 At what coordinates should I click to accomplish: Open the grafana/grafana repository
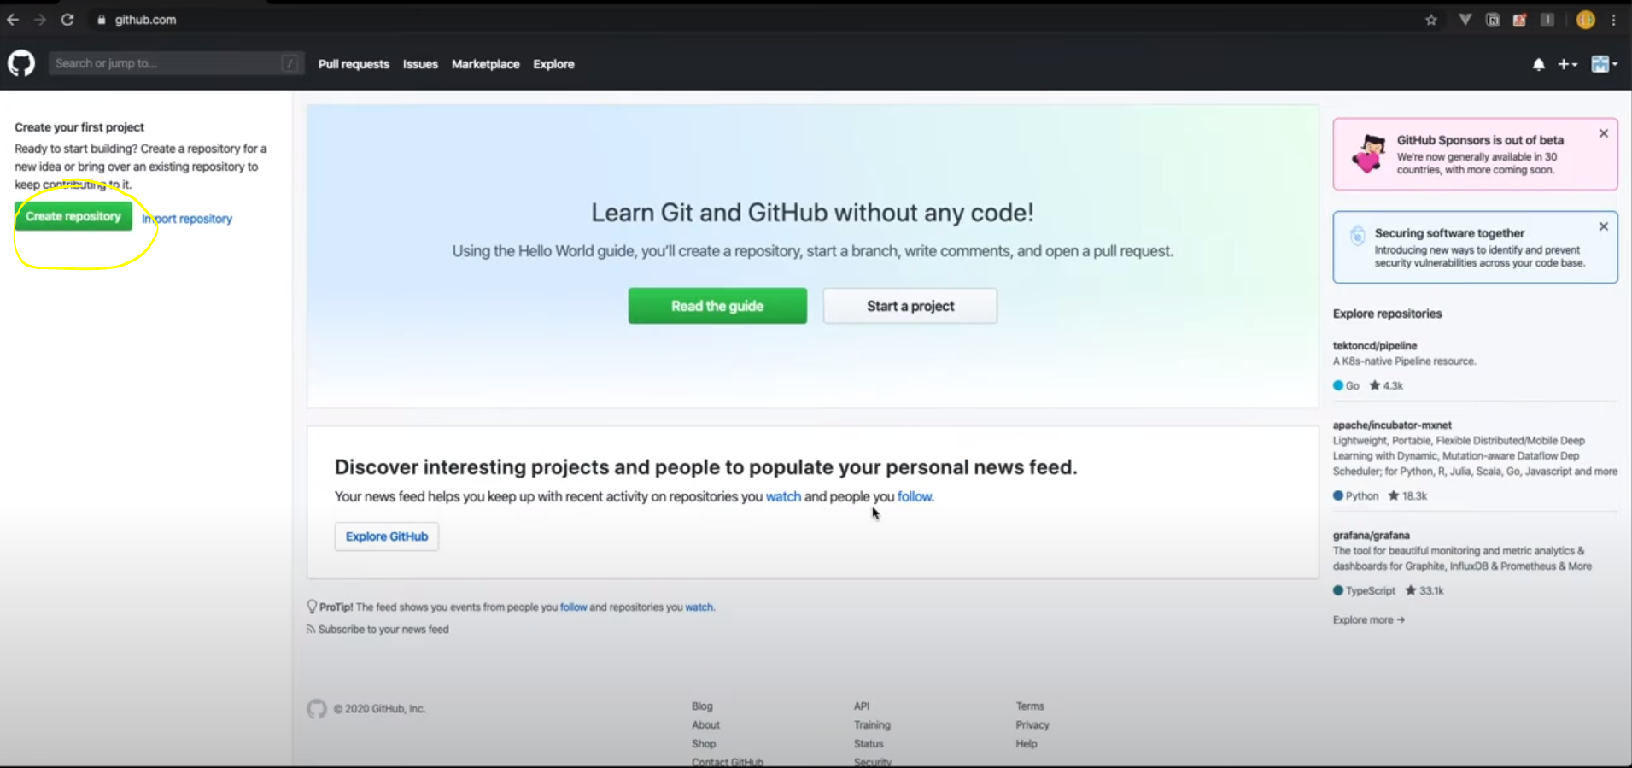(1372, 536)
